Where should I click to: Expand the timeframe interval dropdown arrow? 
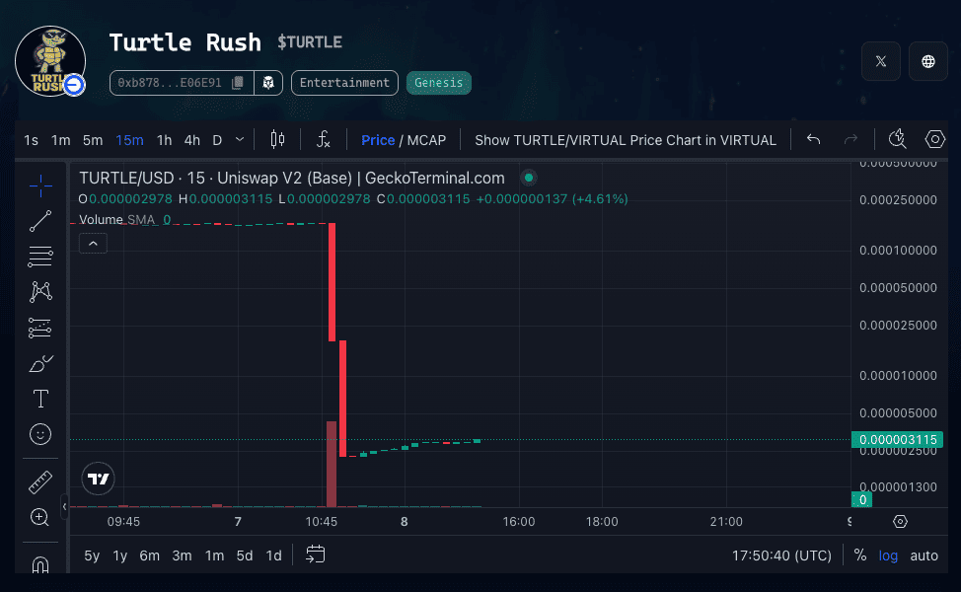(x=240, y=140)
